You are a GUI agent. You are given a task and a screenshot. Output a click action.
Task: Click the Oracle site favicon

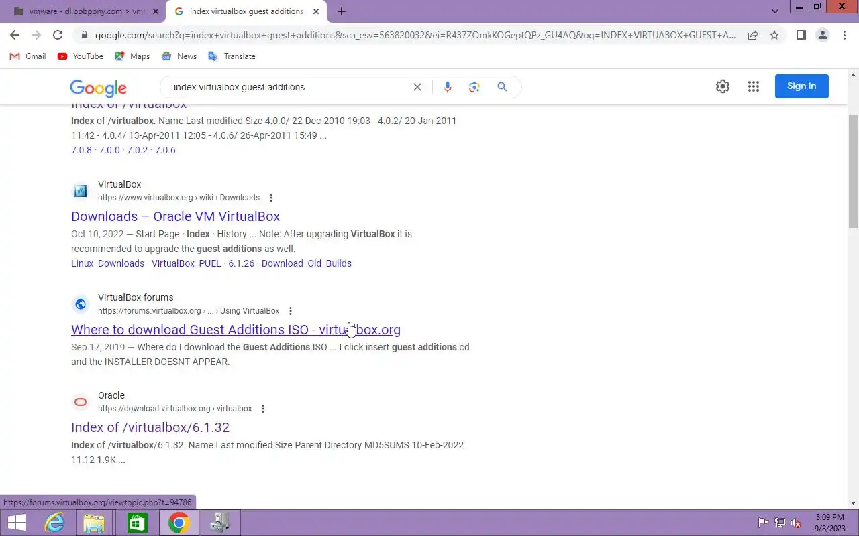(x=81, y=402)
